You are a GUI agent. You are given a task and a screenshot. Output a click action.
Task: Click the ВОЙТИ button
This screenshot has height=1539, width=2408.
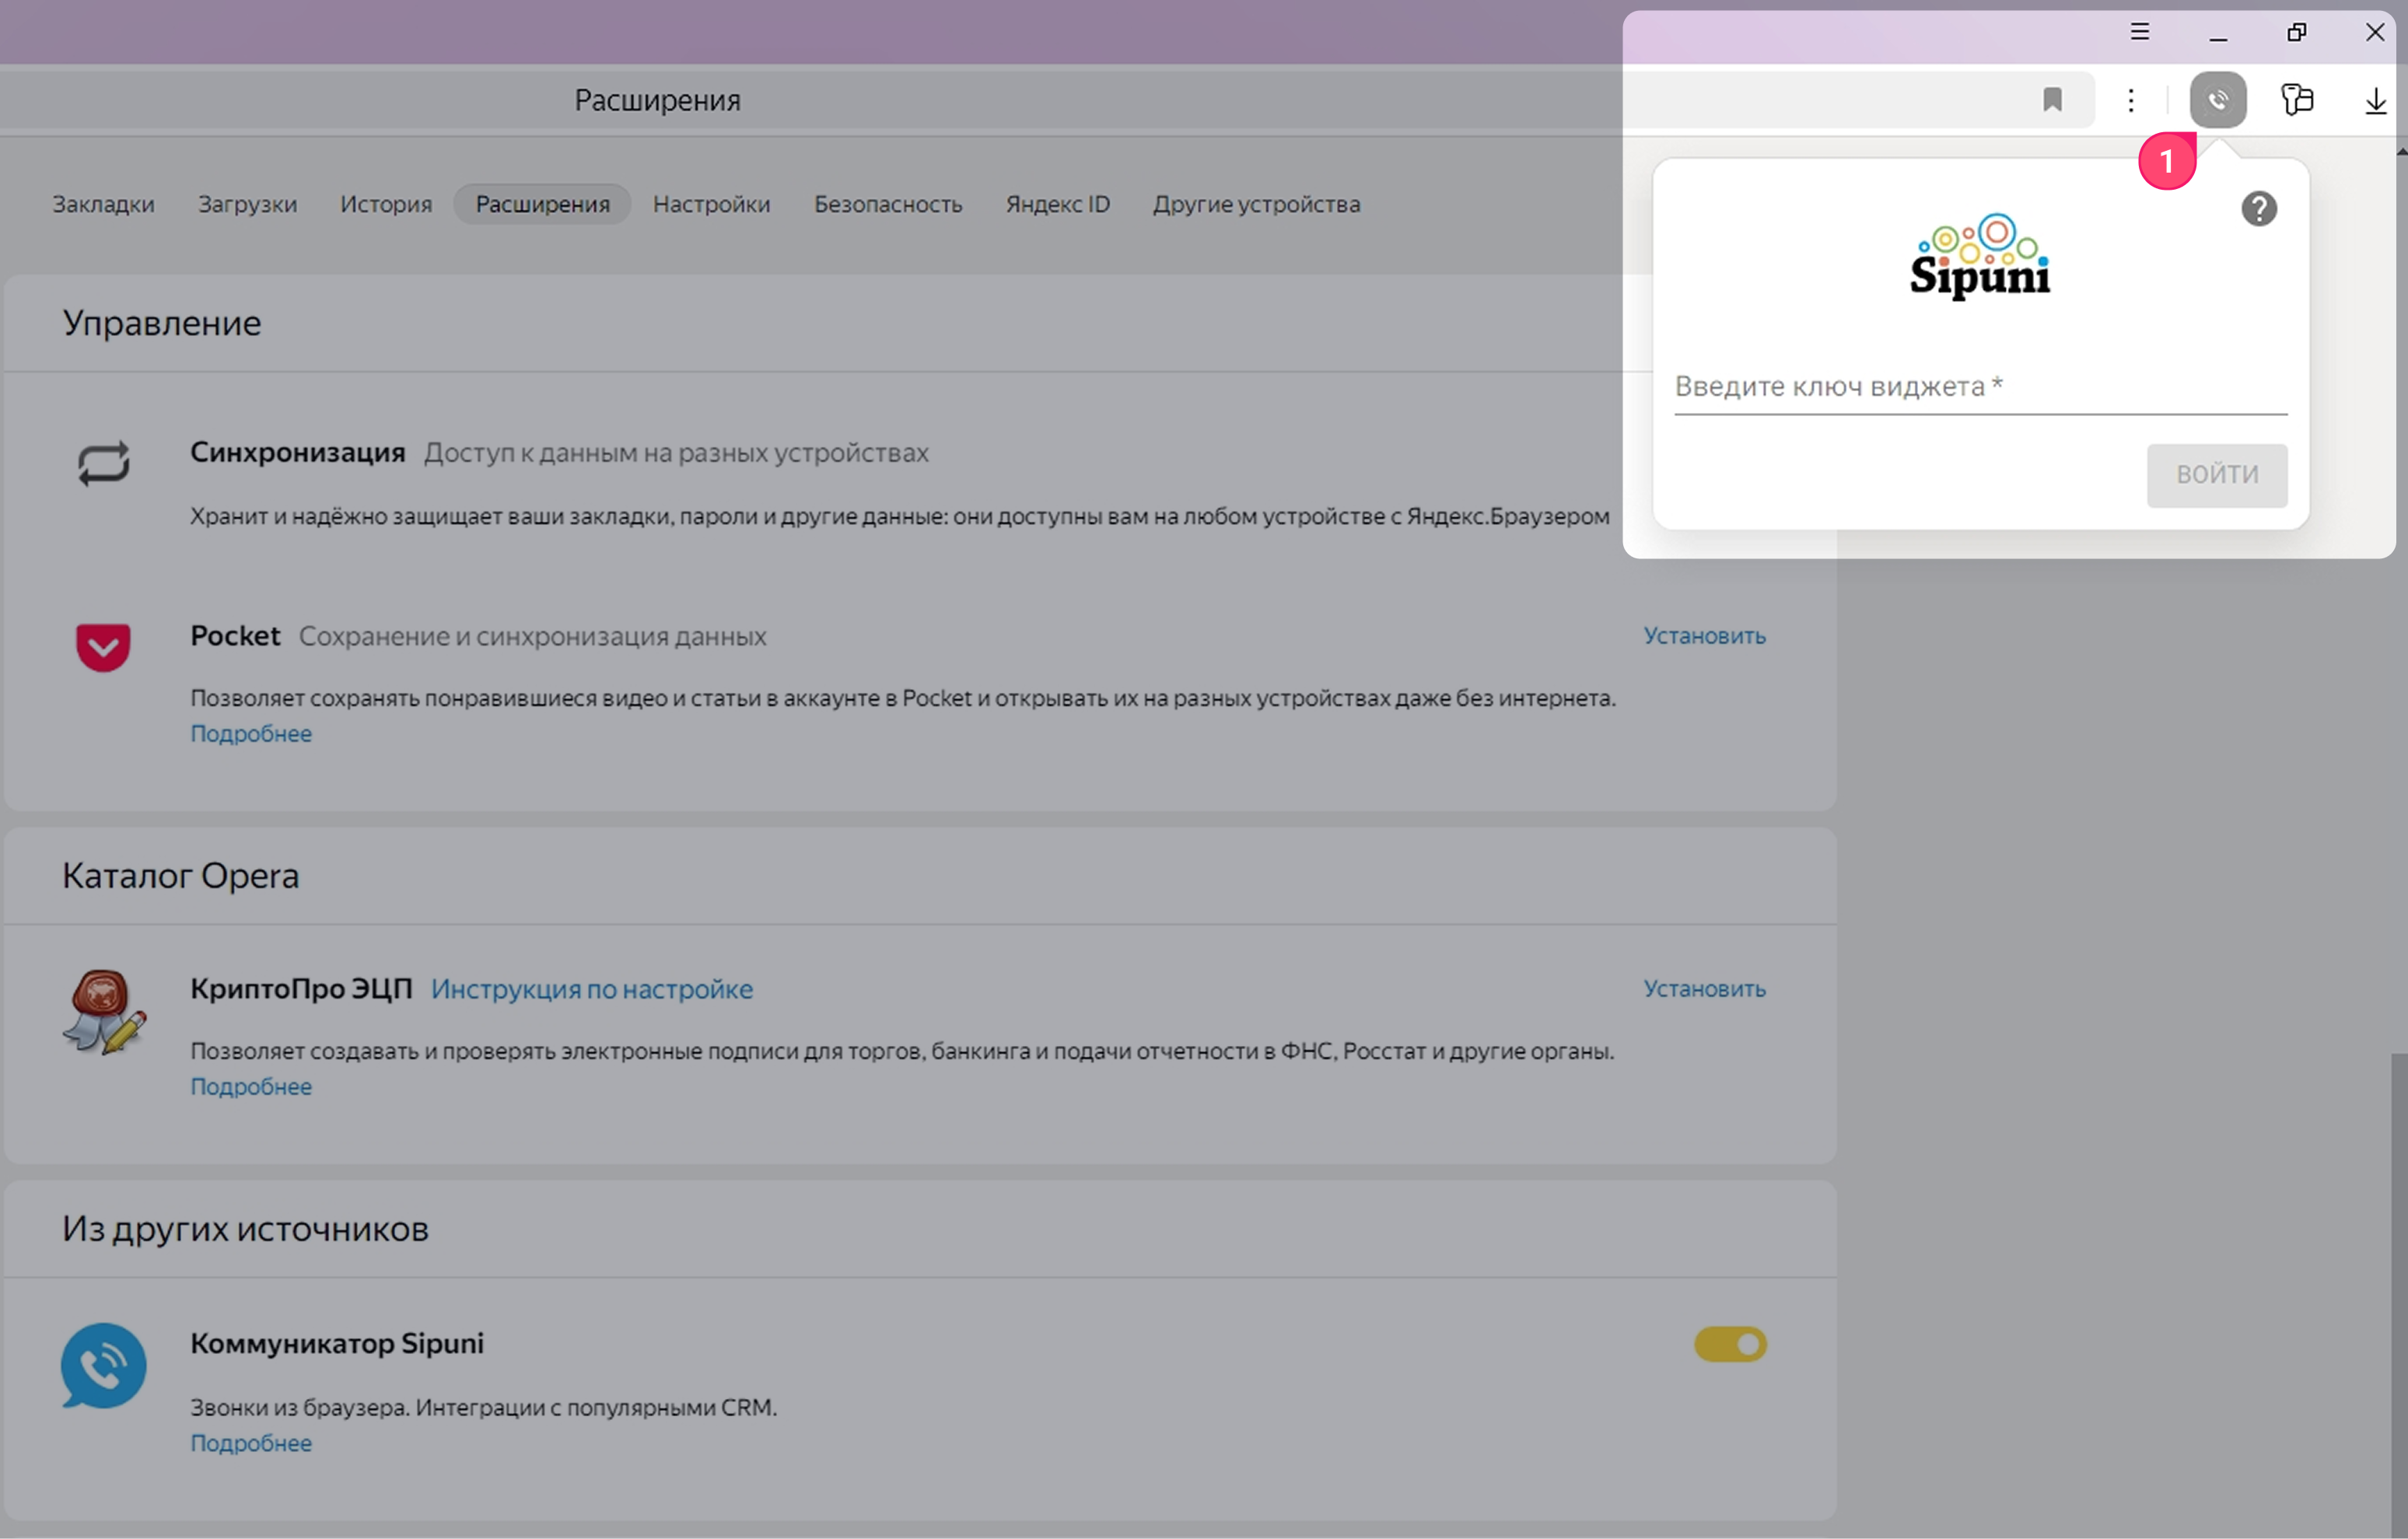(2217, 475)
